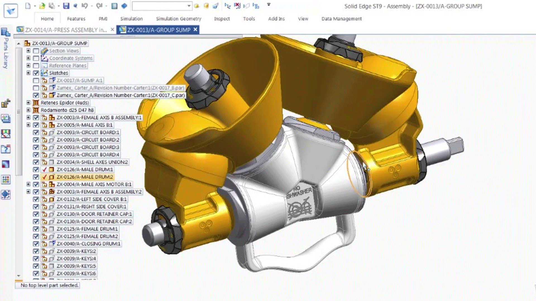536x301 pixels.
Task: Expand ZX-0003/A-FEMALE AXIS B ASSEMBLY:1
Action: [x=28, y=117]
